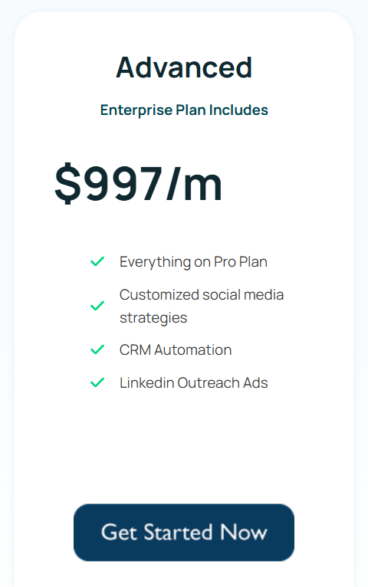
Task: Click the word Enterprise in the subtitle
Action: (x=136, y=110)
